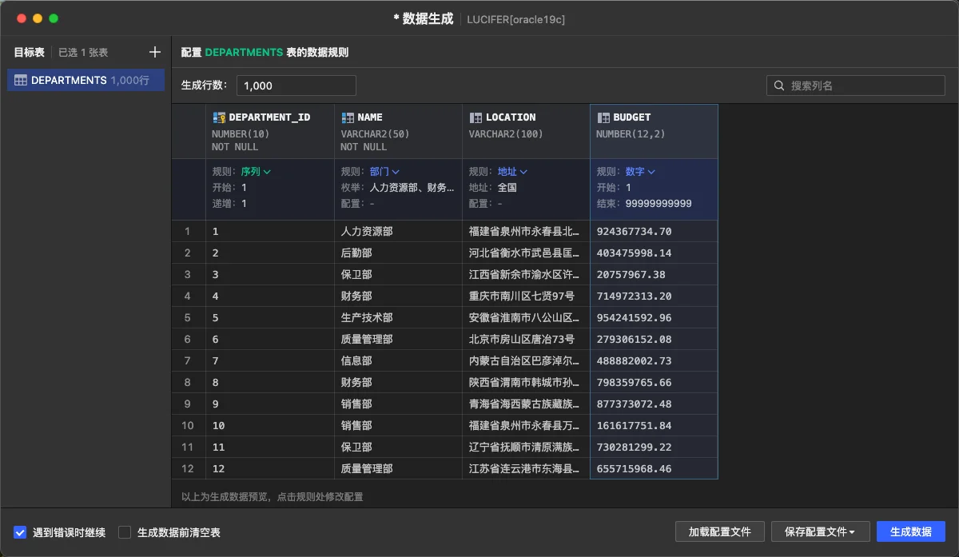959x557 pixels.
Task: Click the 生成数据 button
Action: click(x=911, y=531)
